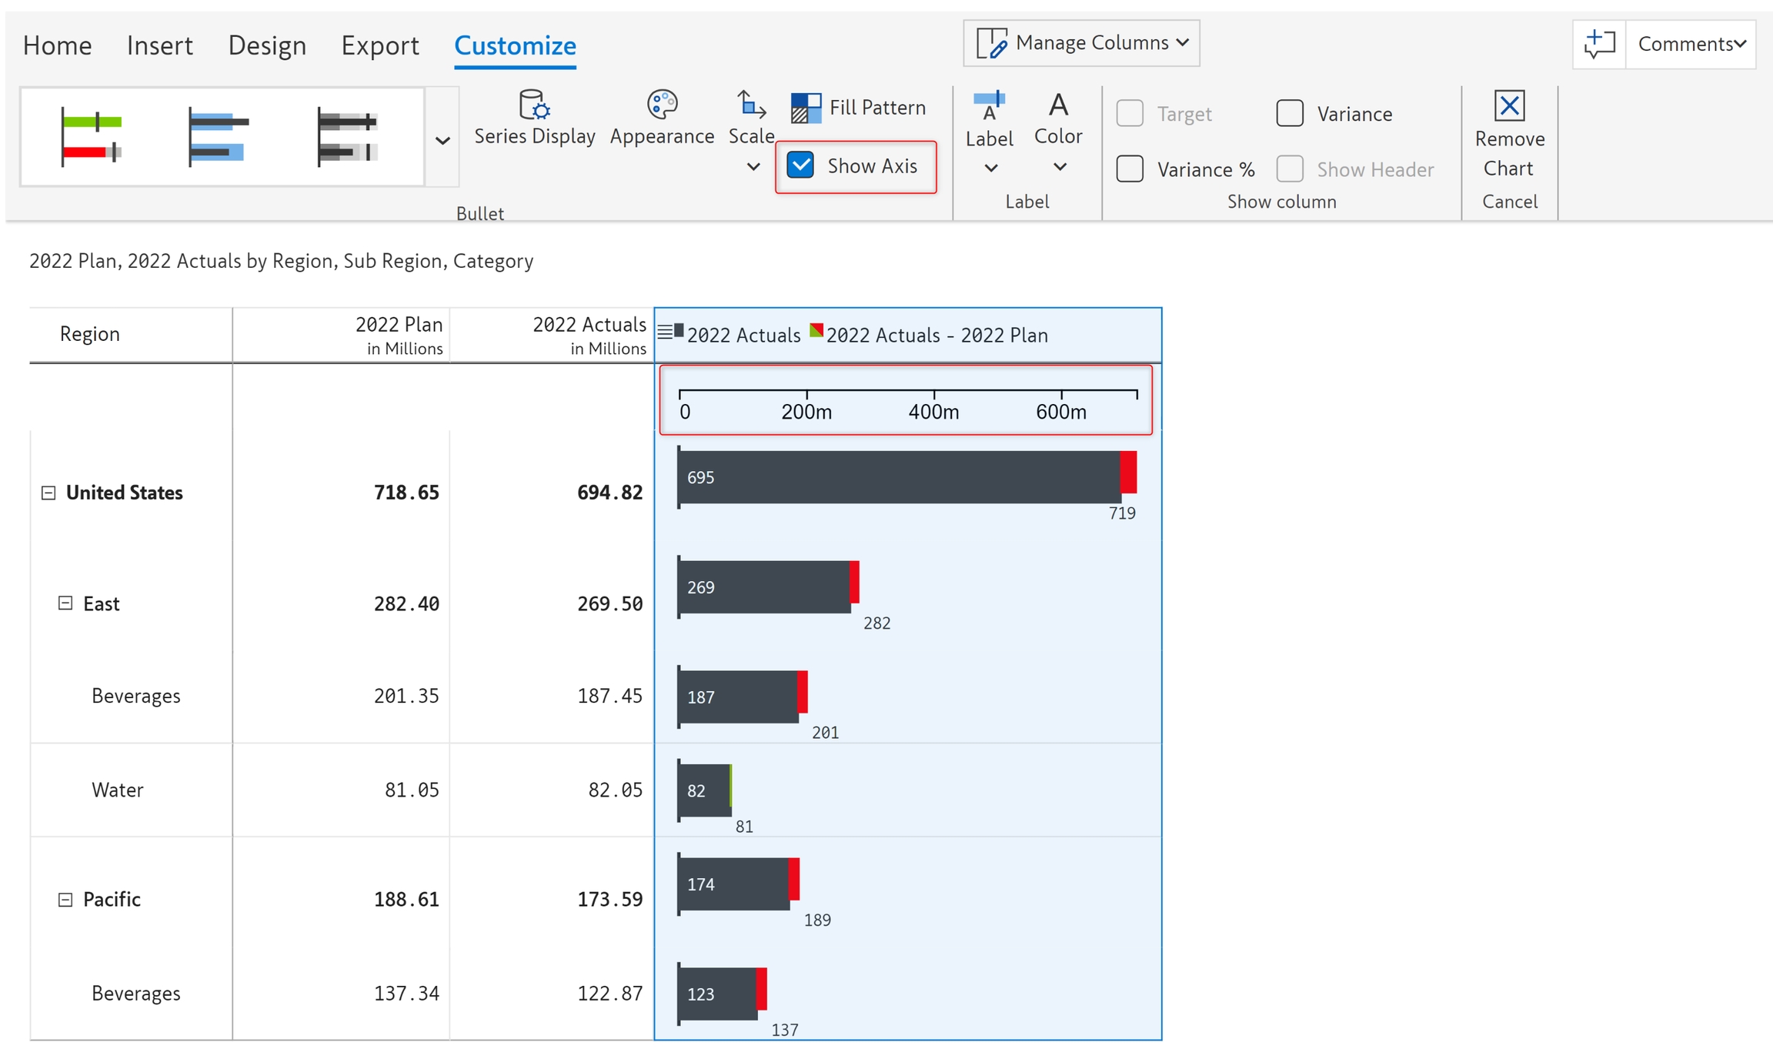Click the add comment icon
The width and height of the screenshot is (1773, 1049).
(1599, 45)
